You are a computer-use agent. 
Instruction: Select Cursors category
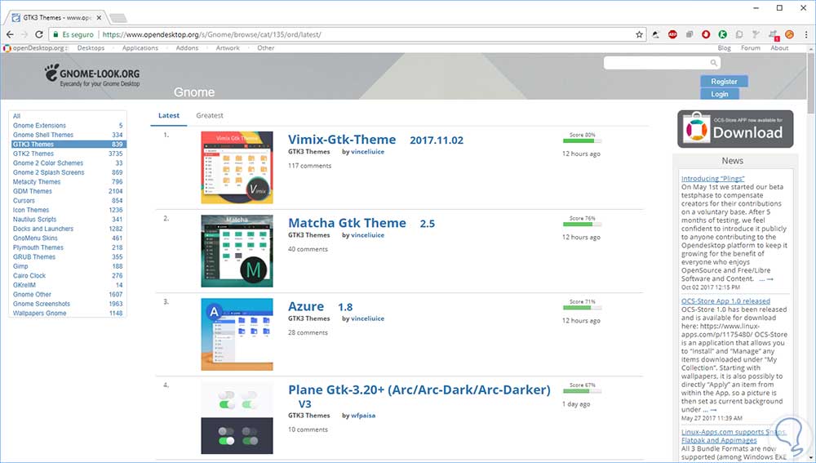point(24,201)
